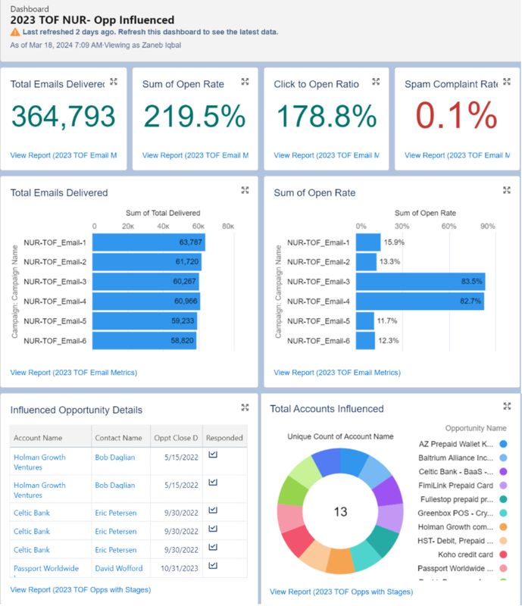Click the 12.3% open rate bar

(365, 340)
